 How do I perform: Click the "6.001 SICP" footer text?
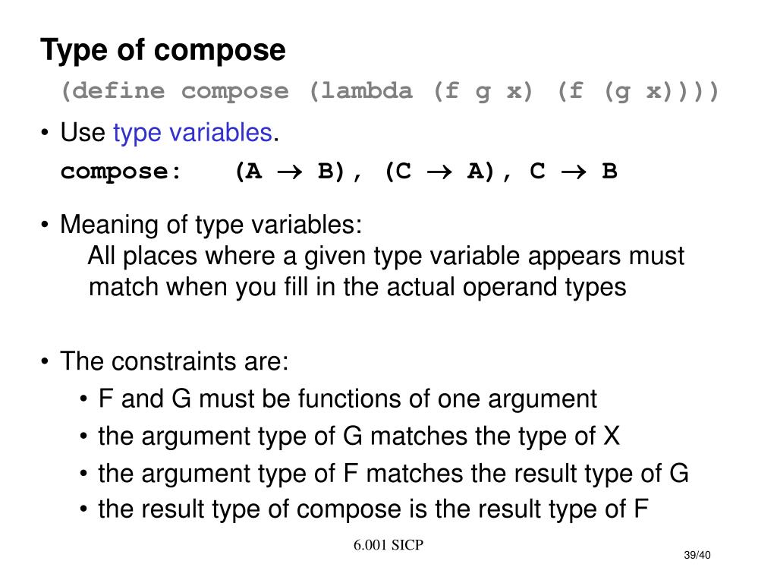pyautogui.click(x=388, y=545)
